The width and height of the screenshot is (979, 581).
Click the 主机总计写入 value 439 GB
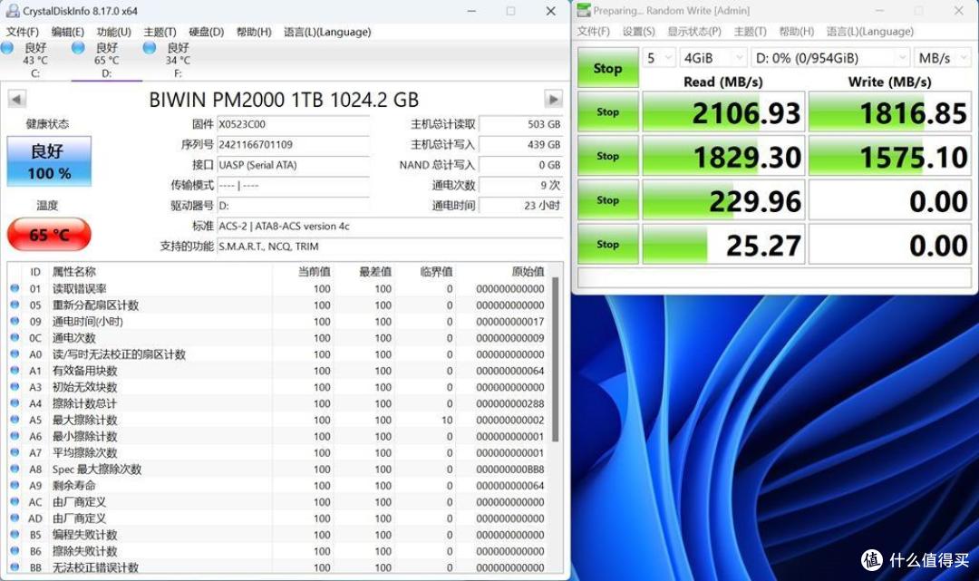520,145
